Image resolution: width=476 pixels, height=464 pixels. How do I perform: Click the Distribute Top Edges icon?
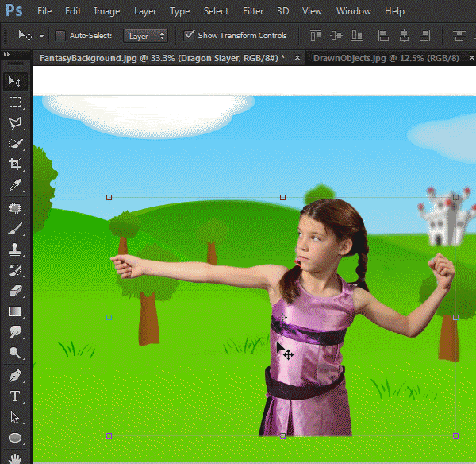pos(459,36)
